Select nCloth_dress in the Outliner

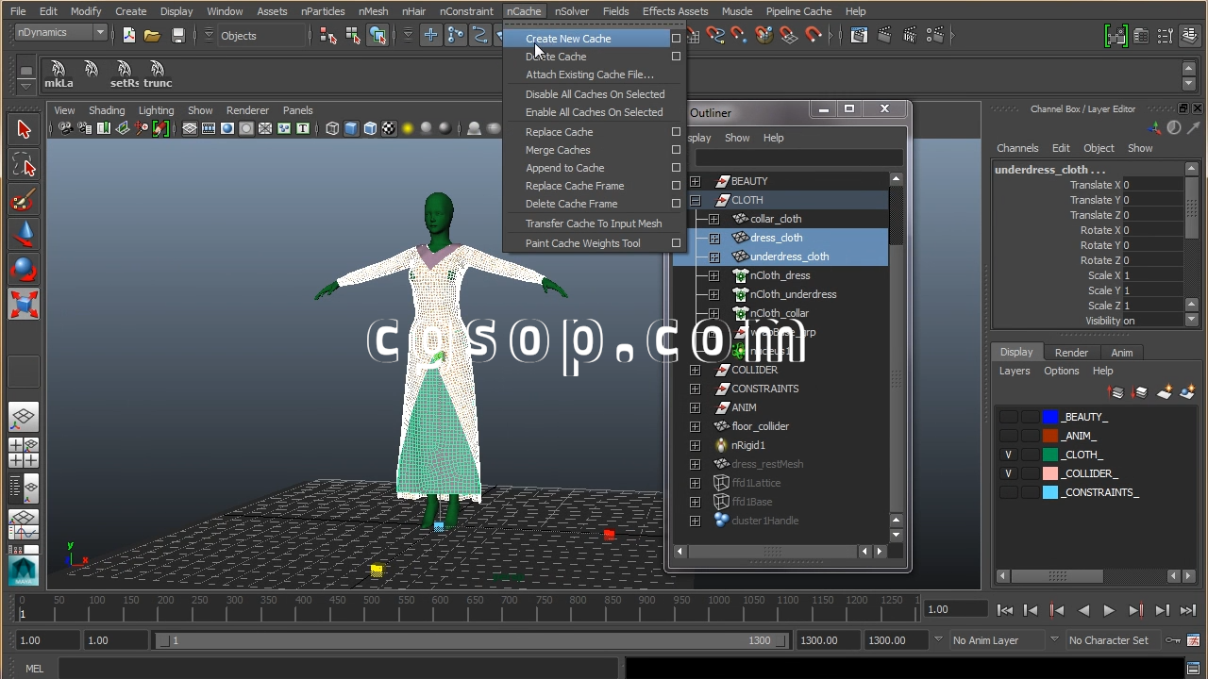[780, 275]
